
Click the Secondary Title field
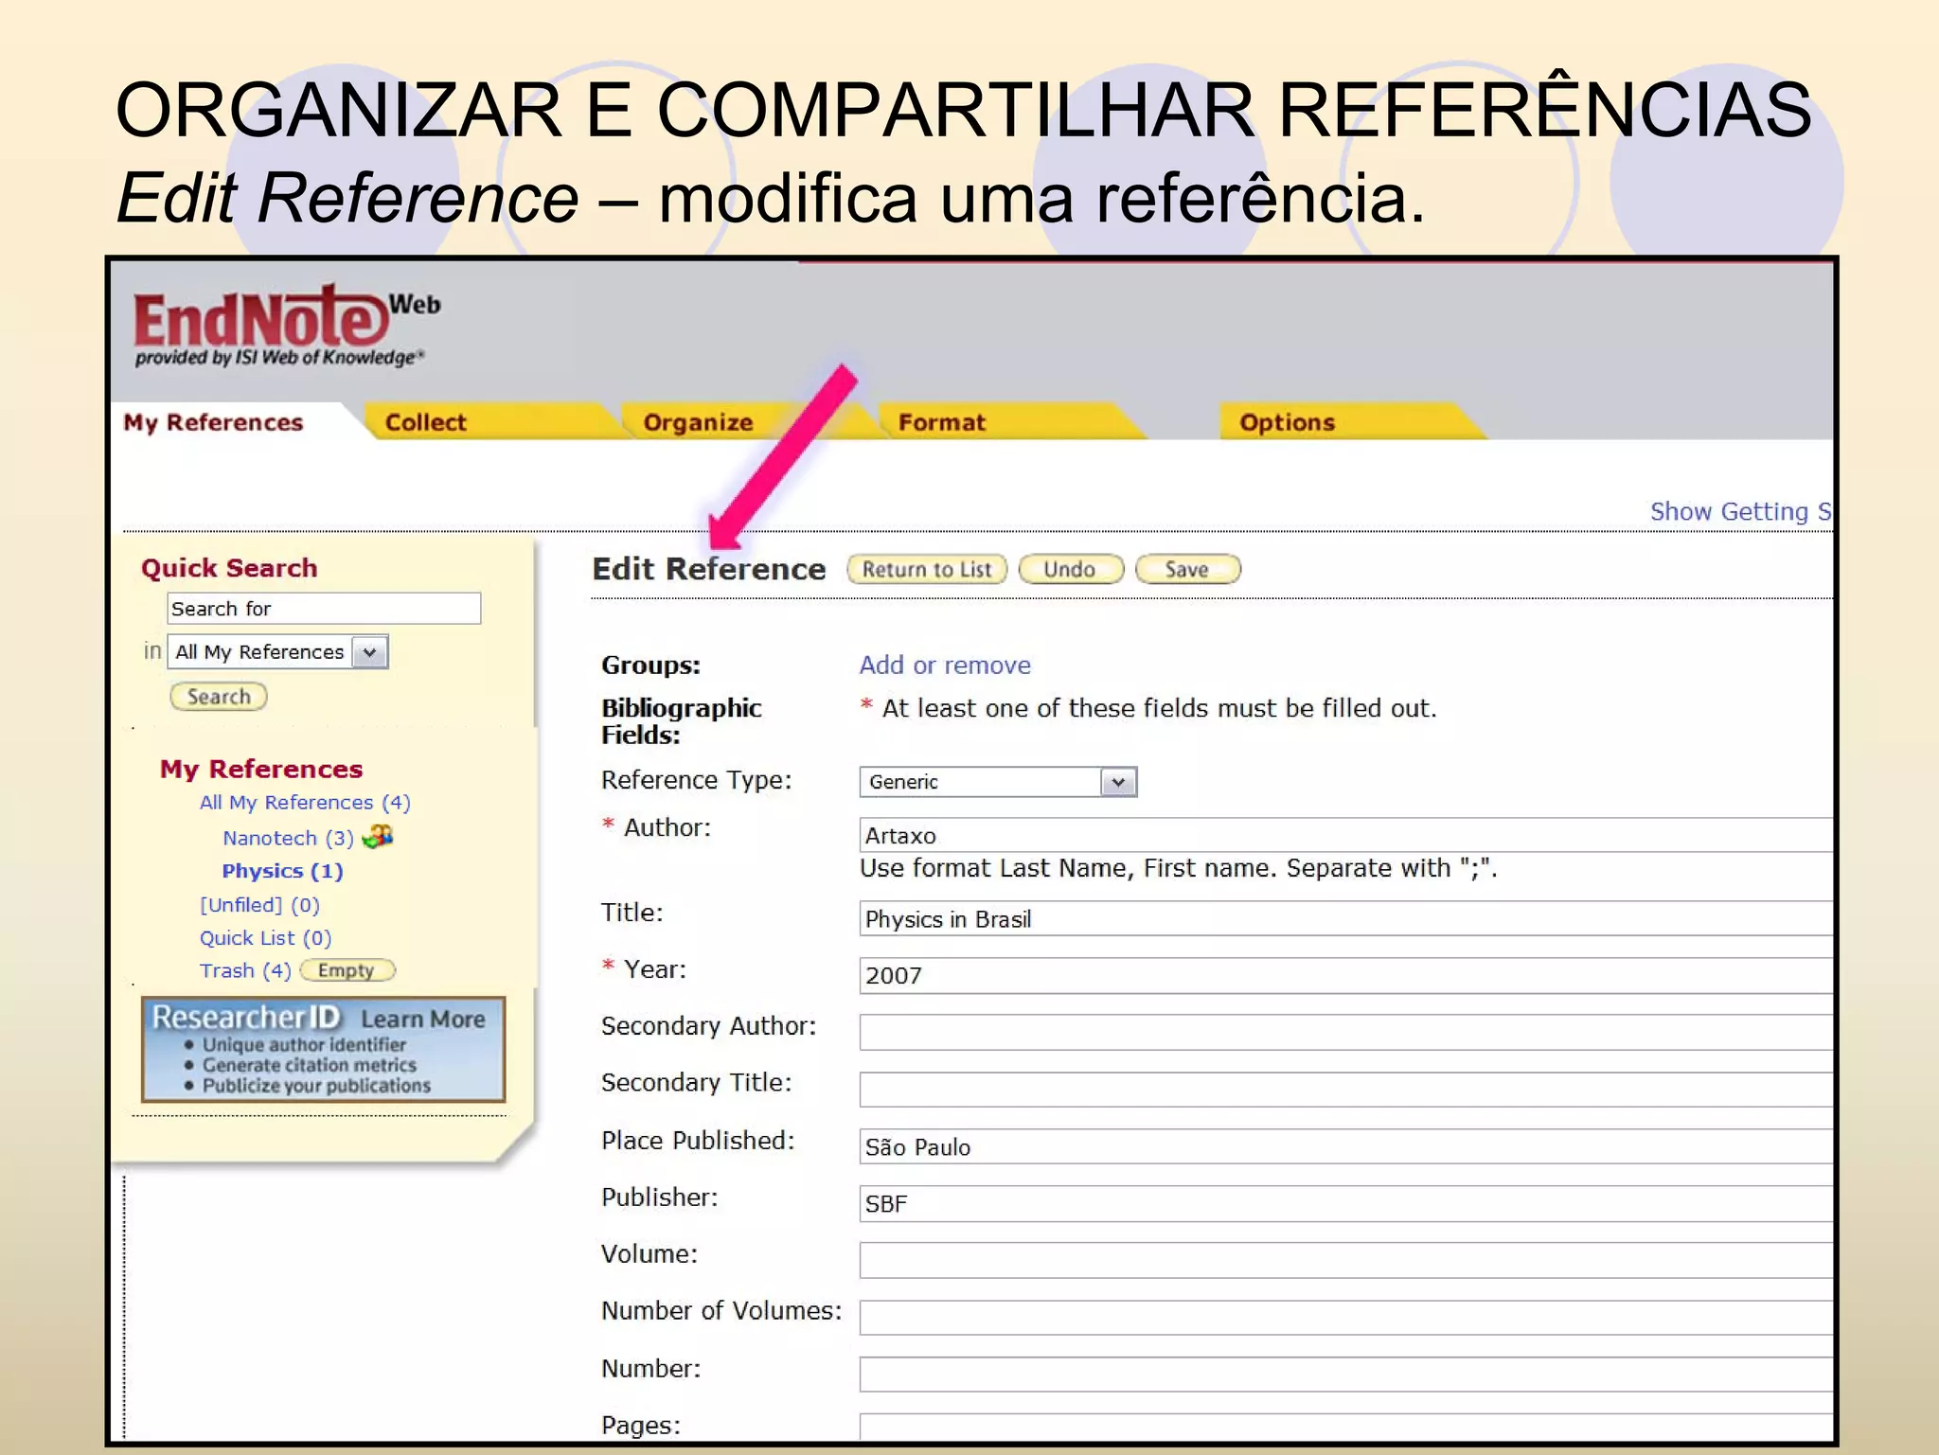(x=1346, y=1090)
